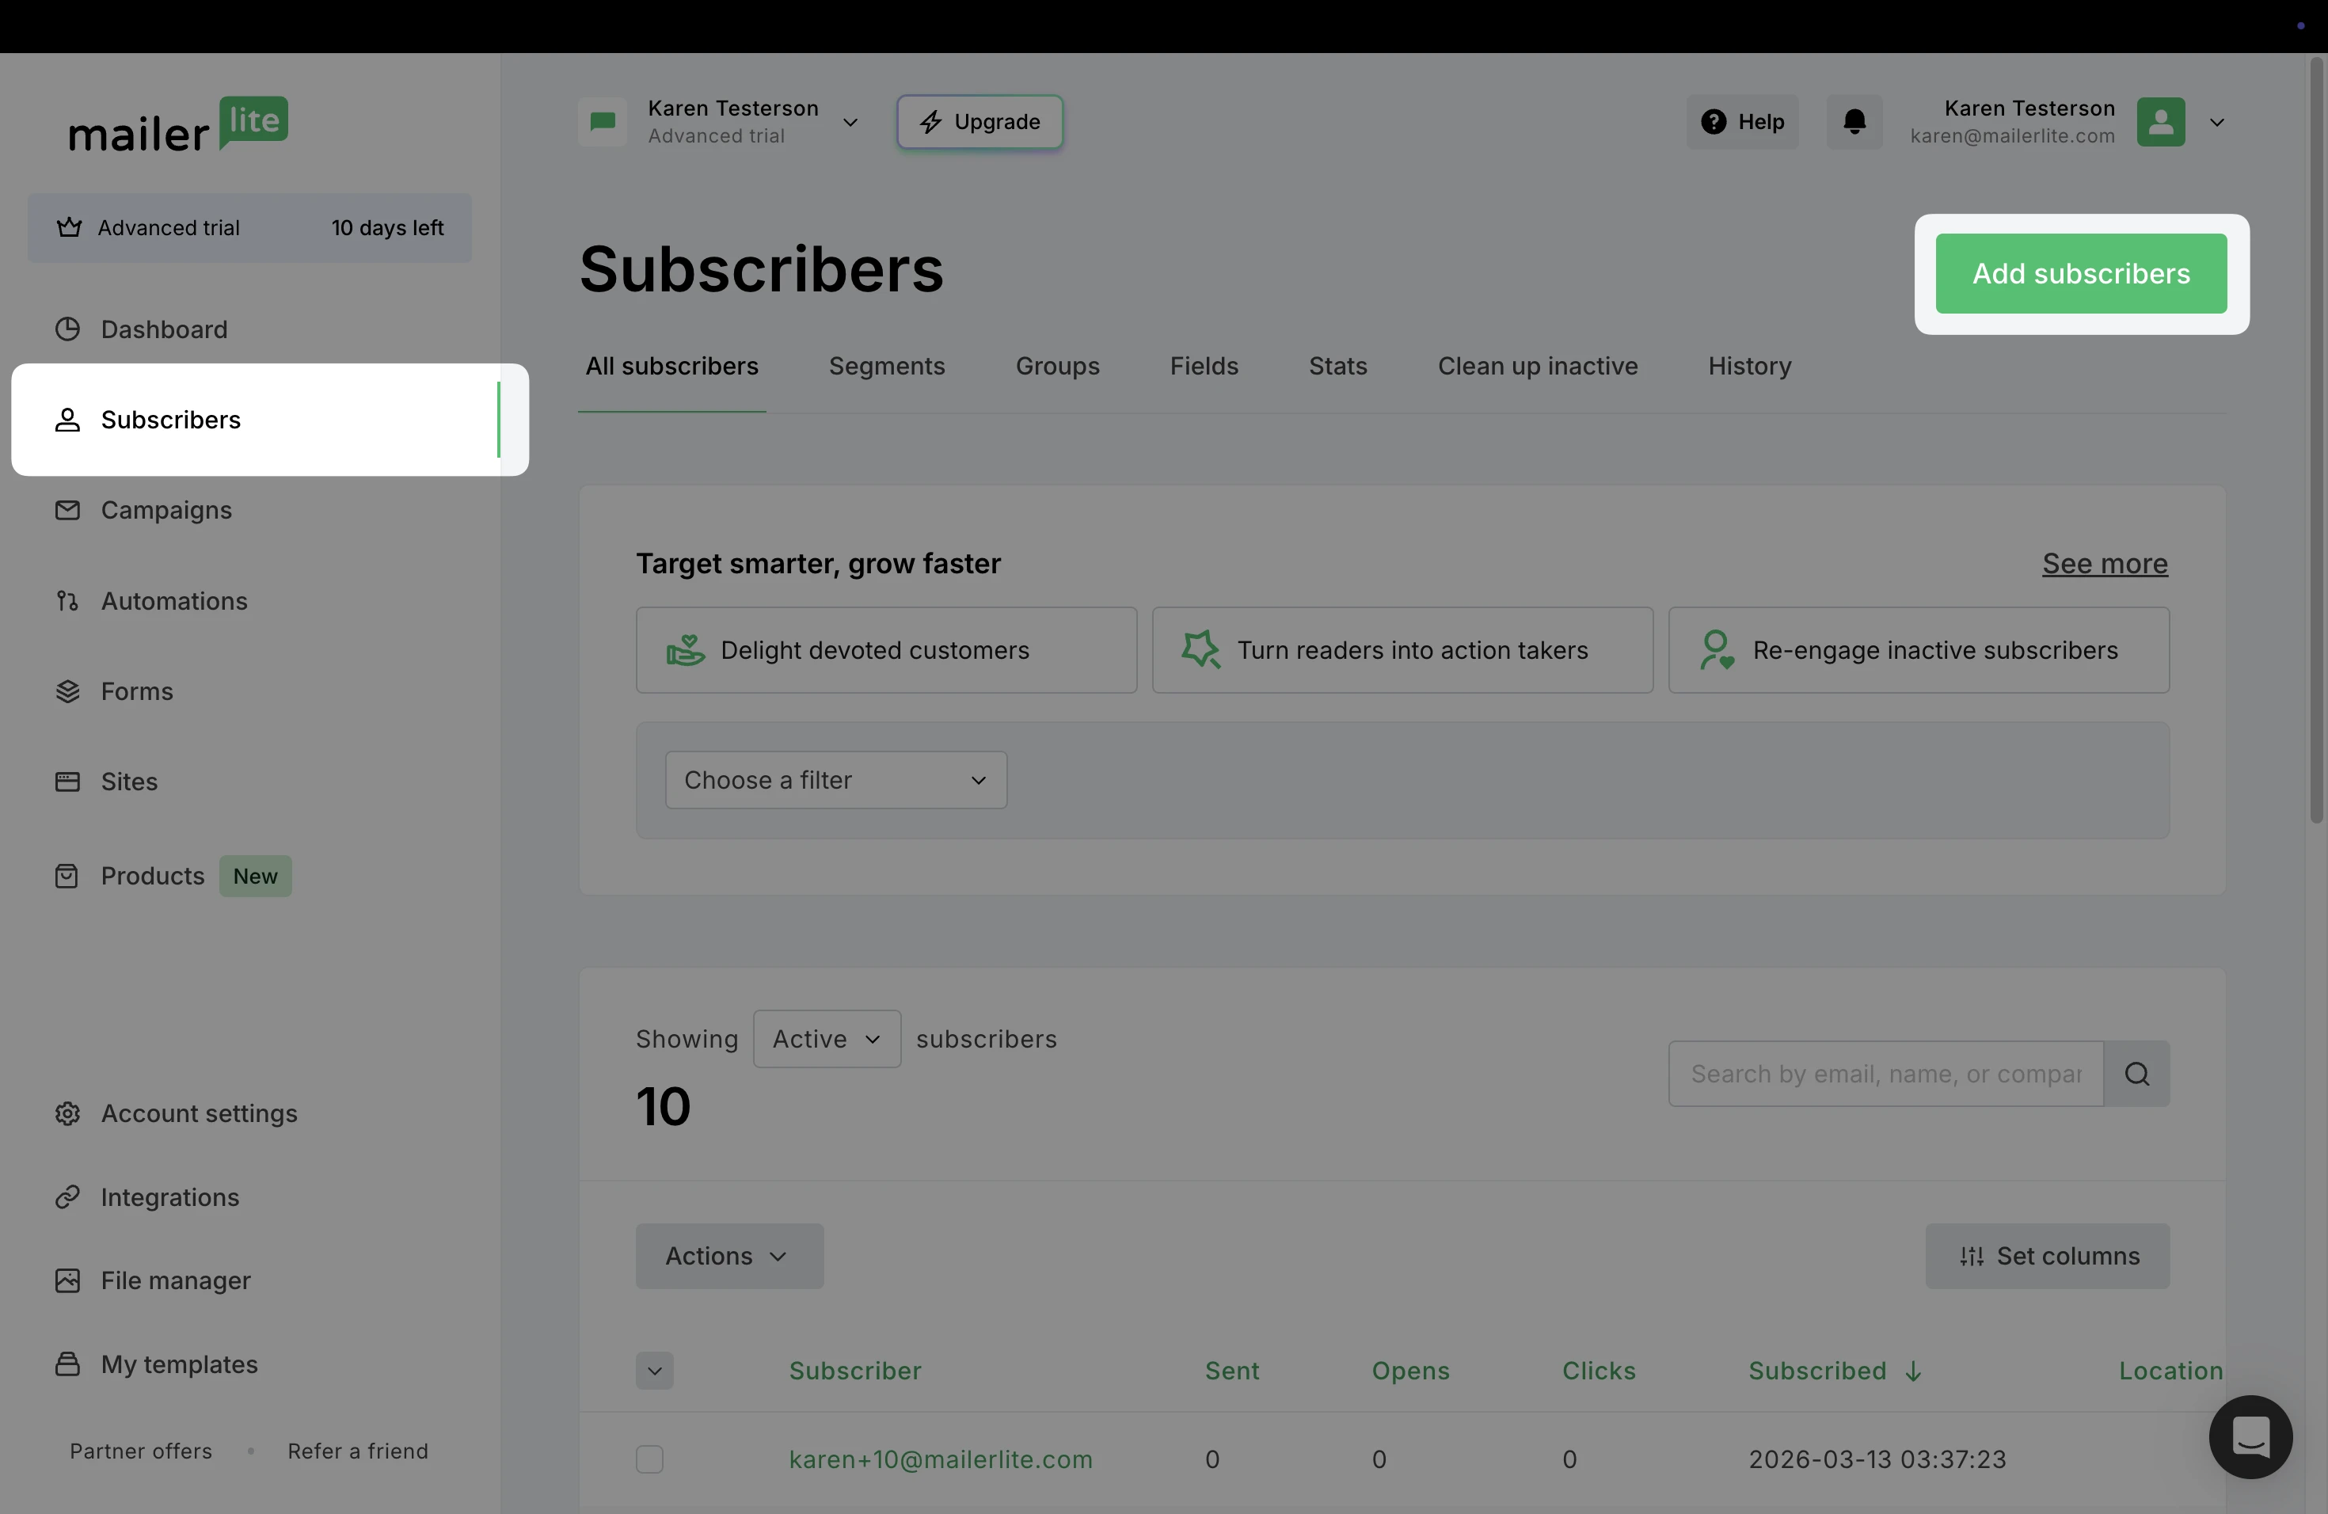This screenshot has height=1514, width=2328.
Task: Expand the Active status dropdown
Action: (x=827, y=1039)
